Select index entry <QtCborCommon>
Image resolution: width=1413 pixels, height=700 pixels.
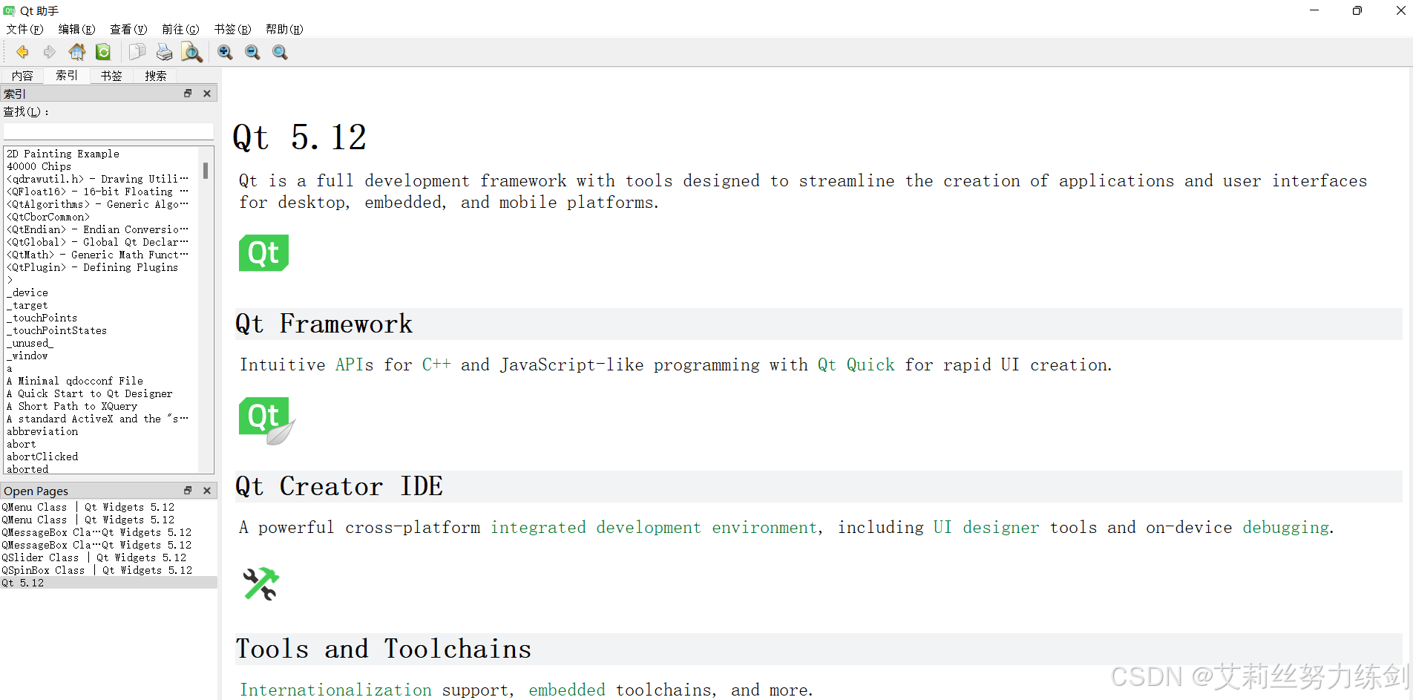click(48, 217)
